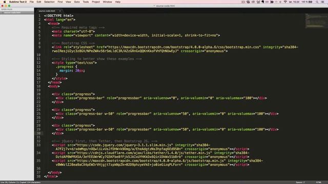The height and width of the screenshot is (184, 328).
Task: Close source-code.html via its sidebar x icon
Action: coord(3,13)
